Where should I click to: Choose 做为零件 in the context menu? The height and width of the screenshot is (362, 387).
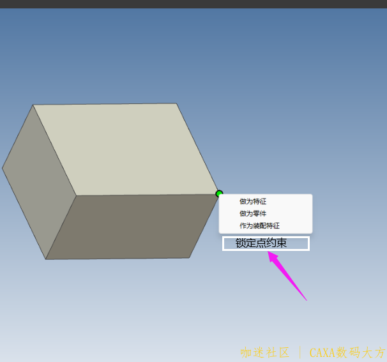266,213
